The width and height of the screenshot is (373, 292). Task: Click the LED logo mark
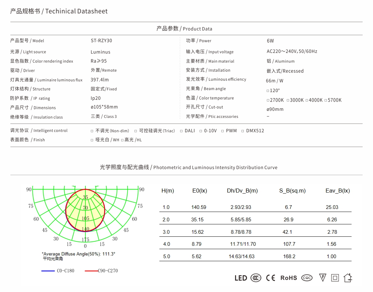[x=240, y=278]
